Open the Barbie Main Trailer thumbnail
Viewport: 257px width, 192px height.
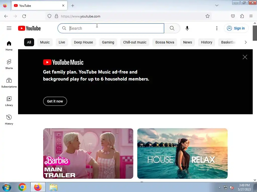(88, 153)
